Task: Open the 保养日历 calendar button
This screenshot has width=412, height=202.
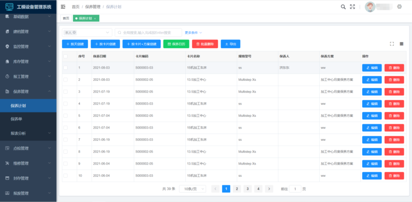Action: click(x=176, y=44)
